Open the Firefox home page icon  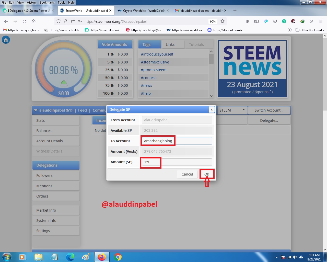(33, 21)
